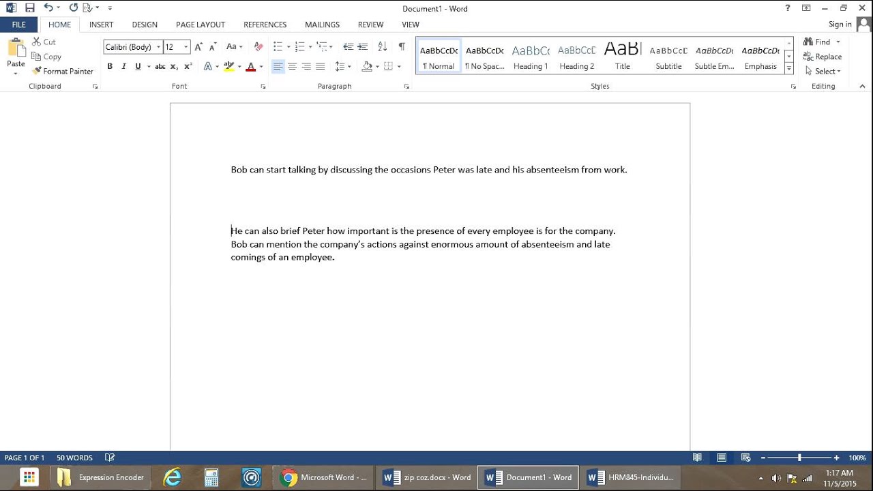Open the font name dropdown
Image resolution: width=873 pixels, height=491 pixels.
click(158, 47)
